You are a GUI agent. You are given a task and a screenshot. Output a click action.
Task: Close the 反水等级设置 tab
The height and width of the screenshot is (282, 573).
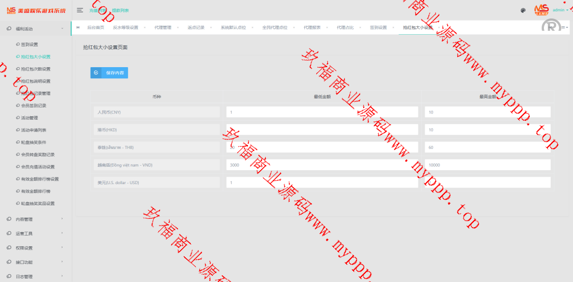point(144,27)
